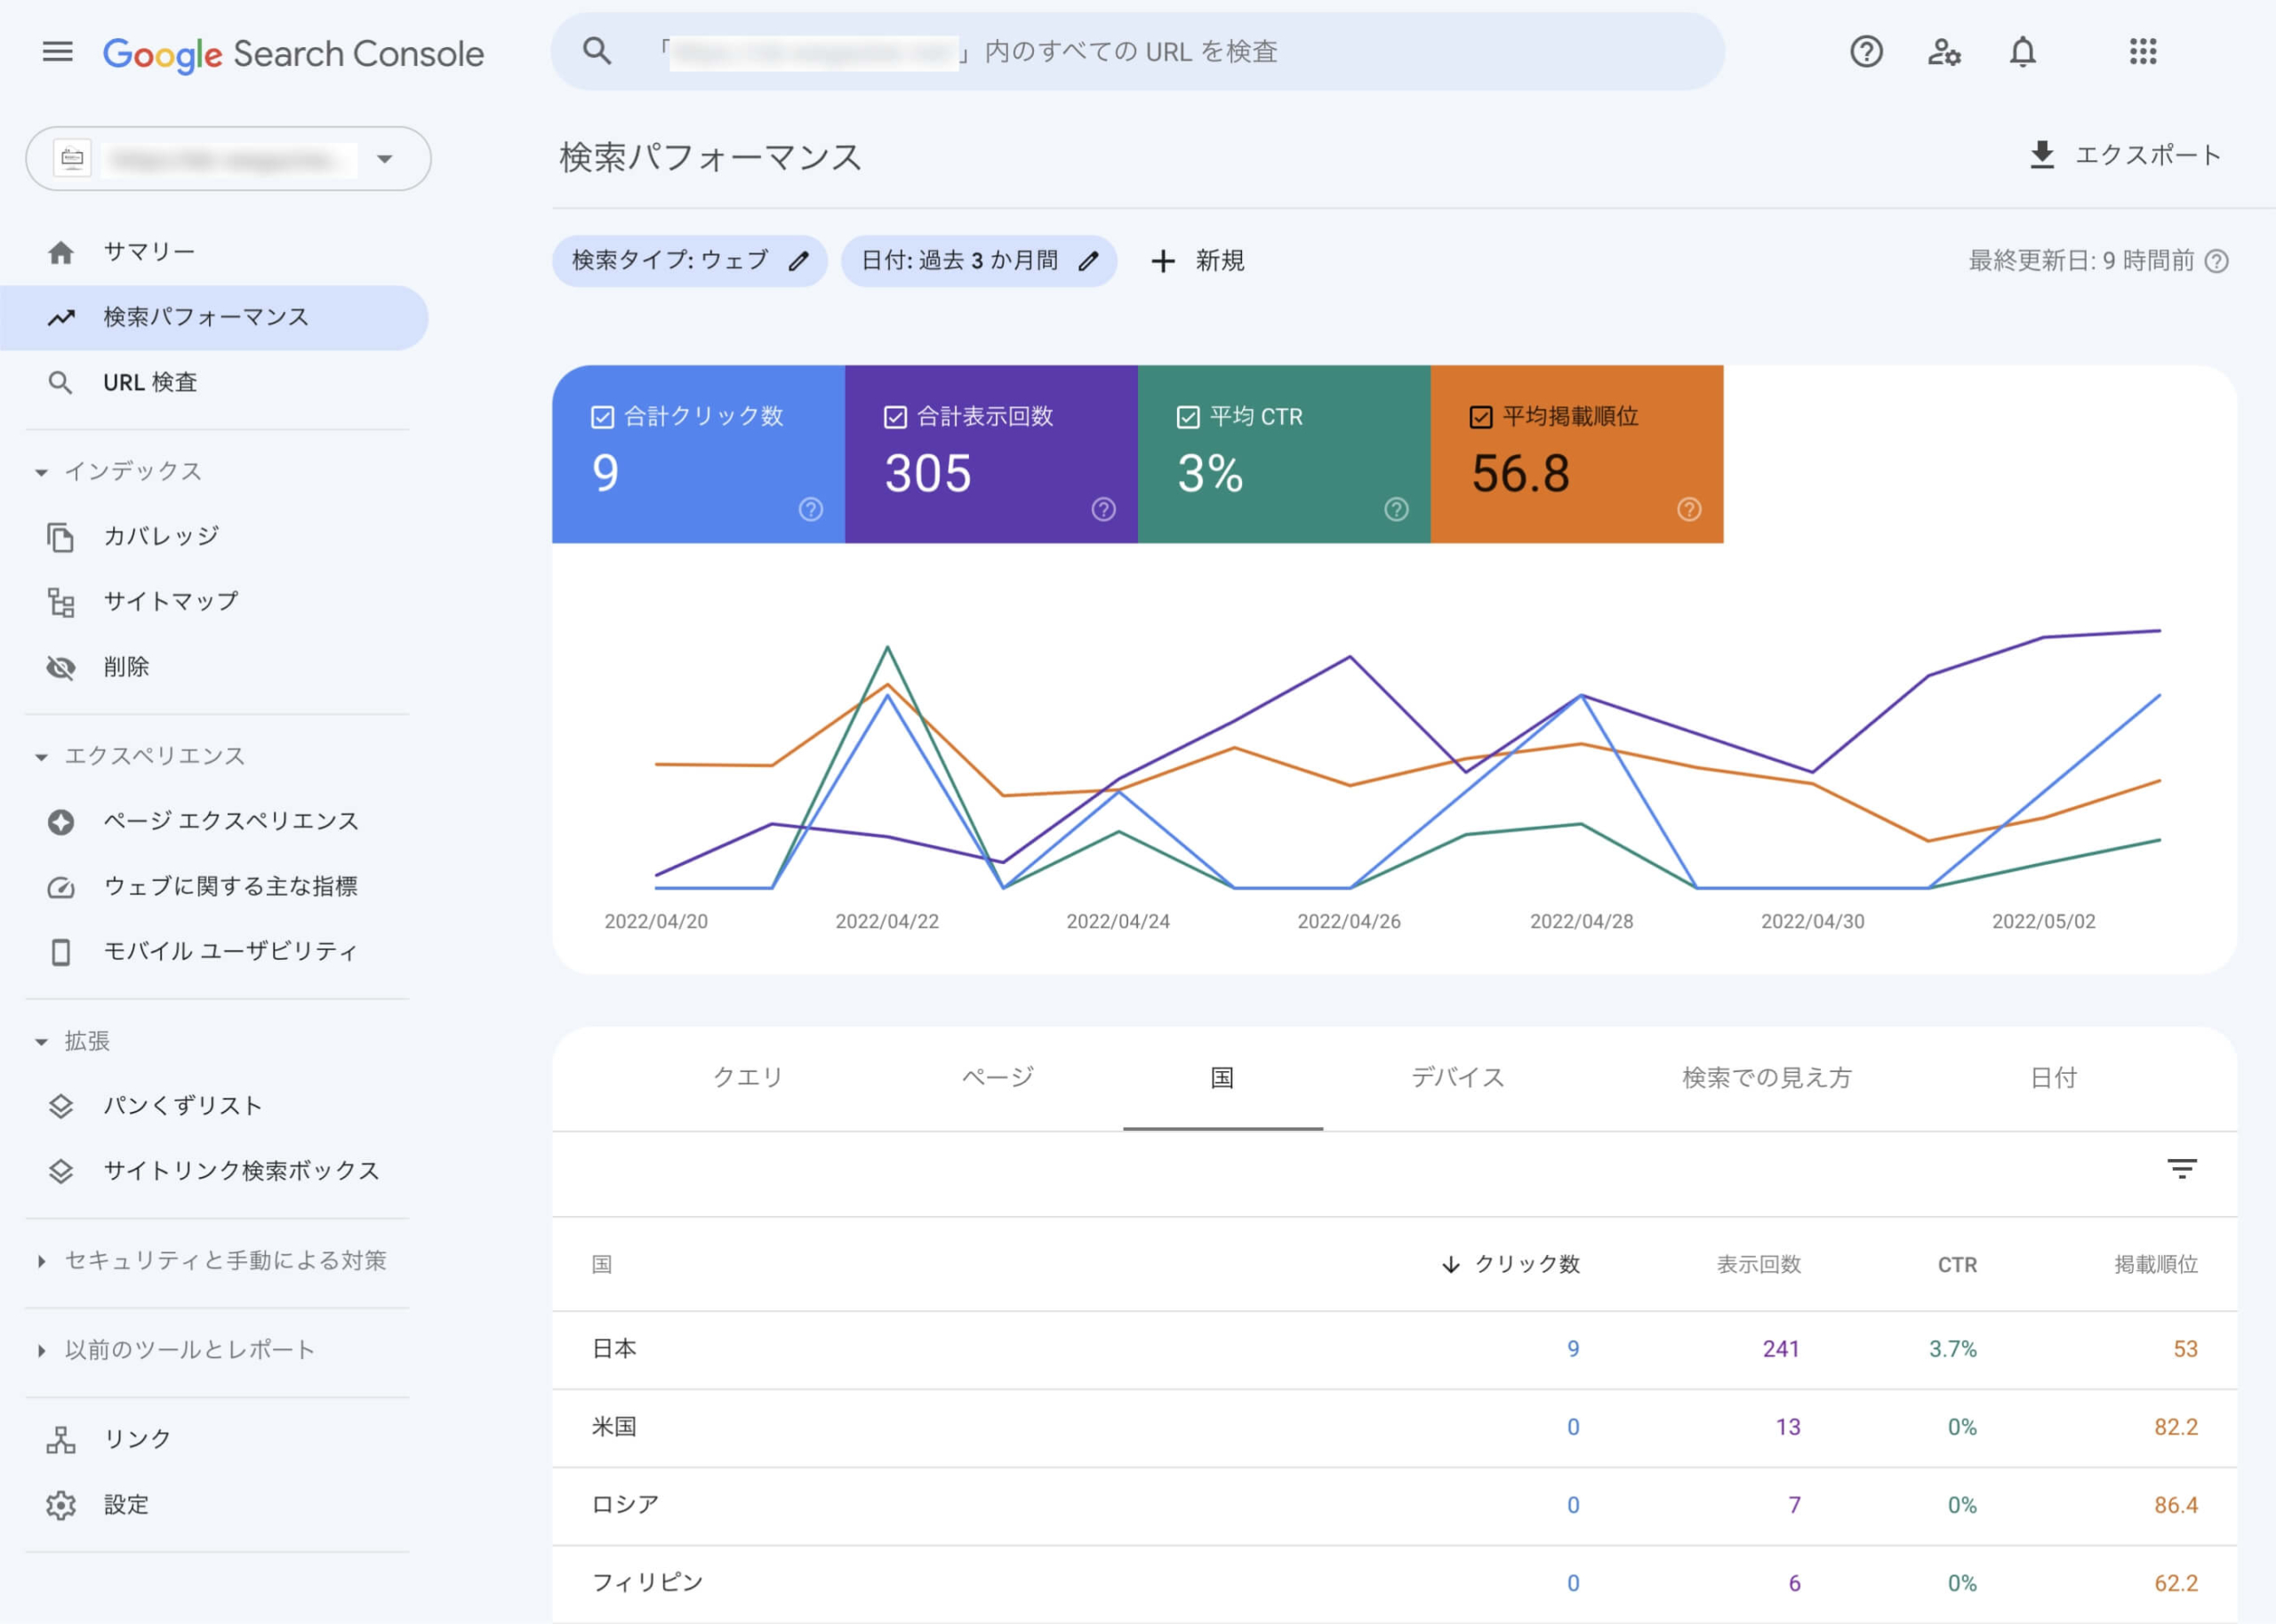Show help for total clicks card
The width and height of the screenshot is (2276, 1624).
(x=811, y=510)
